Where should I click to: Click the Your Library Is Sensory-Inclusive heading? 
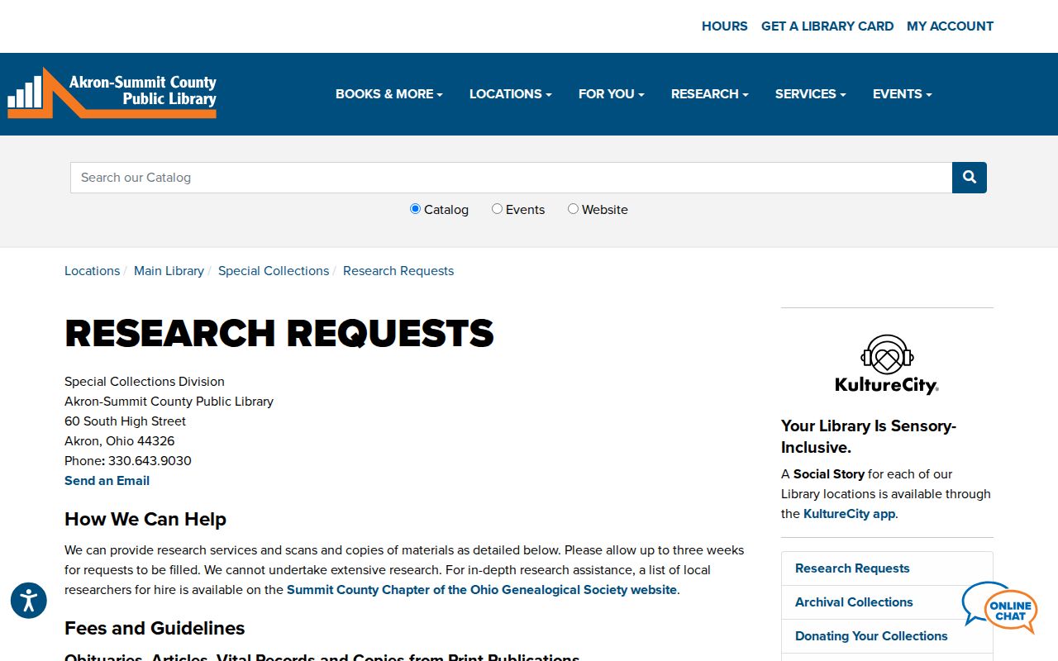point(869,436)
